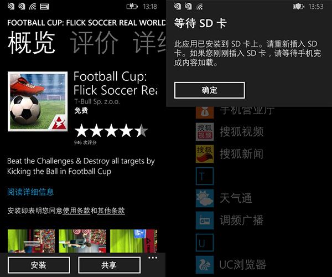The height and width of the screenshot is (277, 332).
Task: View the first game screenshot thumbnail
Action: [31, 241]
